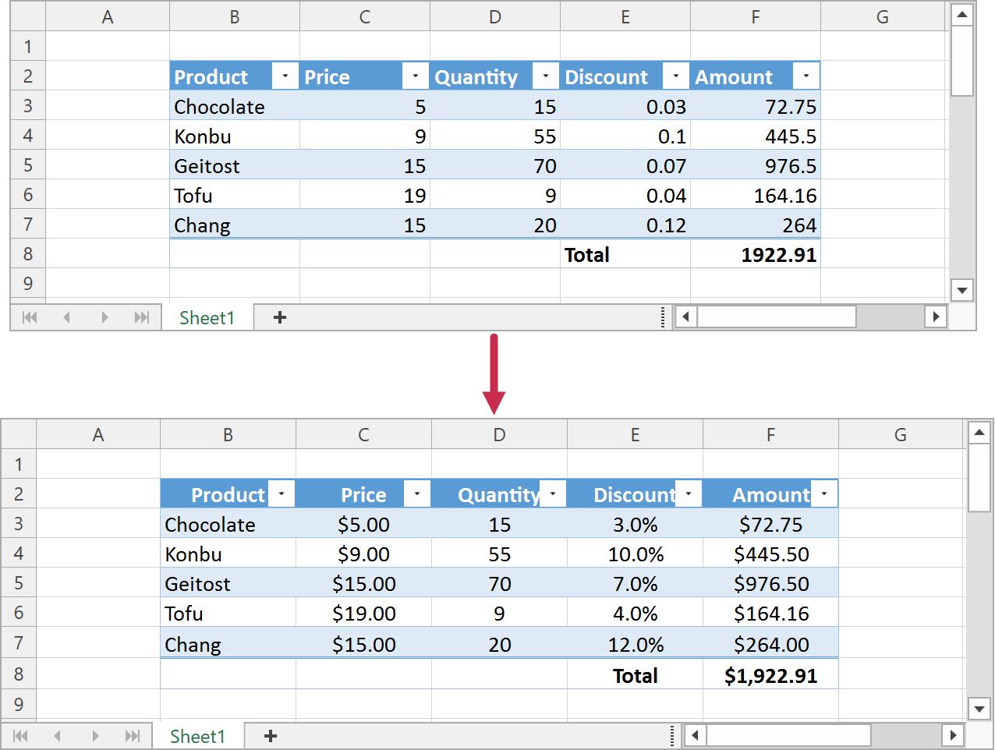Go to previous sheet in lower spreadsheet navigation

coord(57,736)
